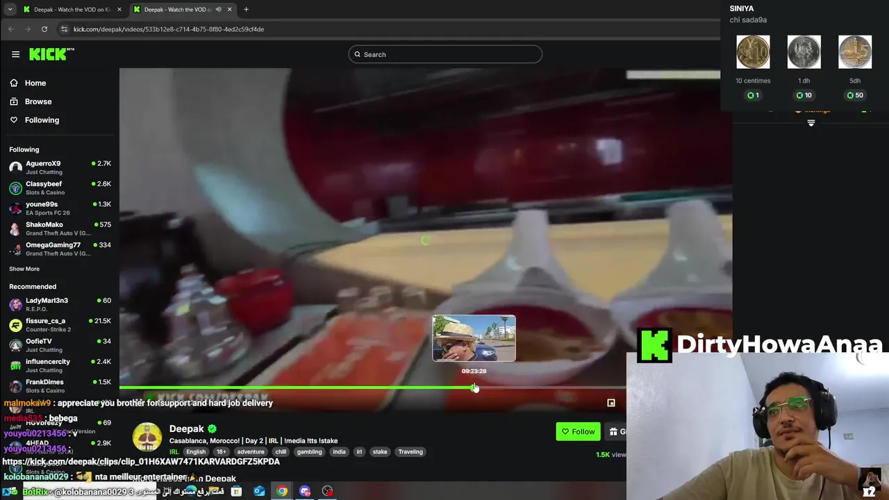Open Deepak channel avatar
The width and height of the screenshot is (889, 500).
pos(147,437)
